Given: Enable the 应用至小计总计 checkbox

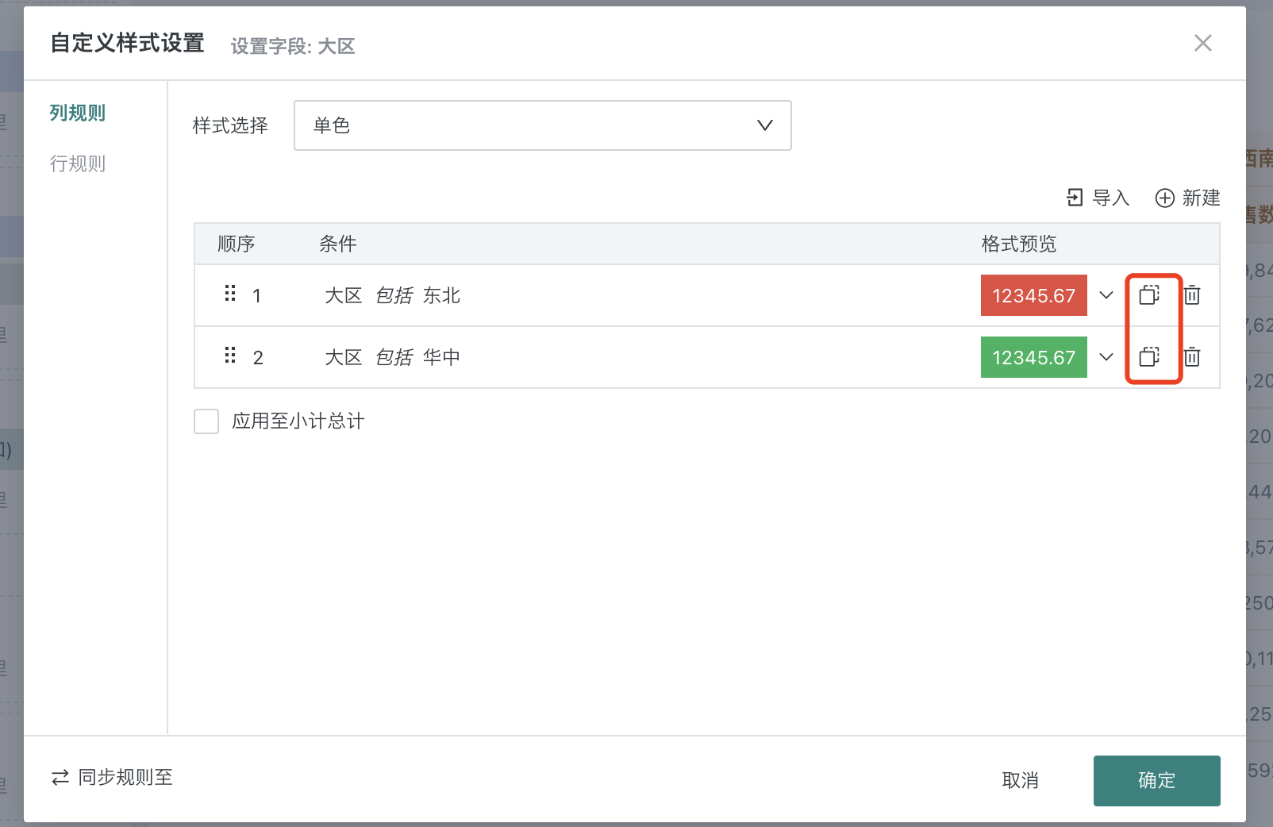Looking at the screenshot, I should pos(206,421).
